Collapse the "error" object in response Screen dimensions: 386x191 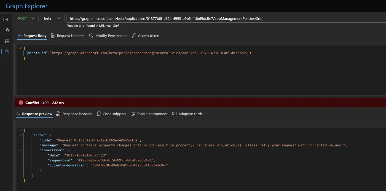tap(20, 135)
